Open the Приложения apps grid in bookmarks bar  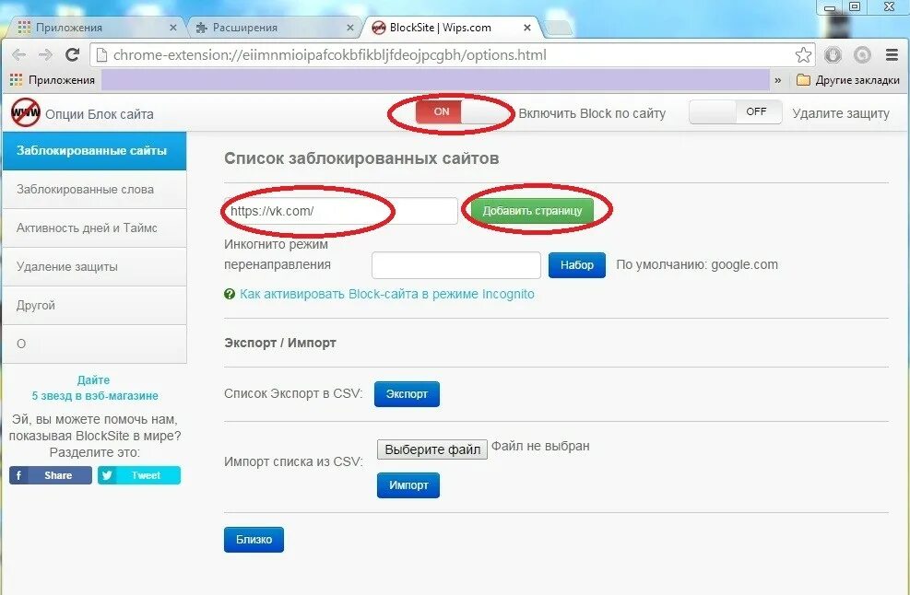53,80
